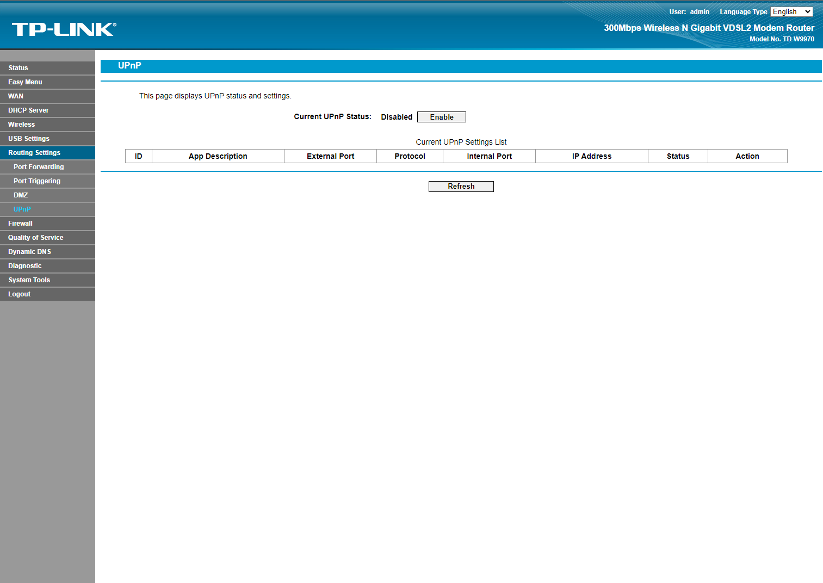
Task: Expand the Routing Settings section
Action: coord(34,152)
